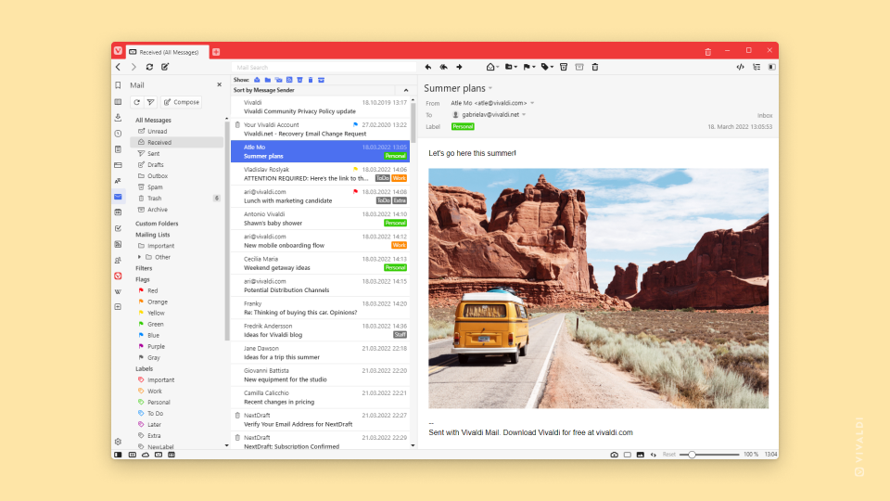This screenshot has height=501, width=890.
Task: Check mail with the panel refresh icon
Action: (137, 102)
